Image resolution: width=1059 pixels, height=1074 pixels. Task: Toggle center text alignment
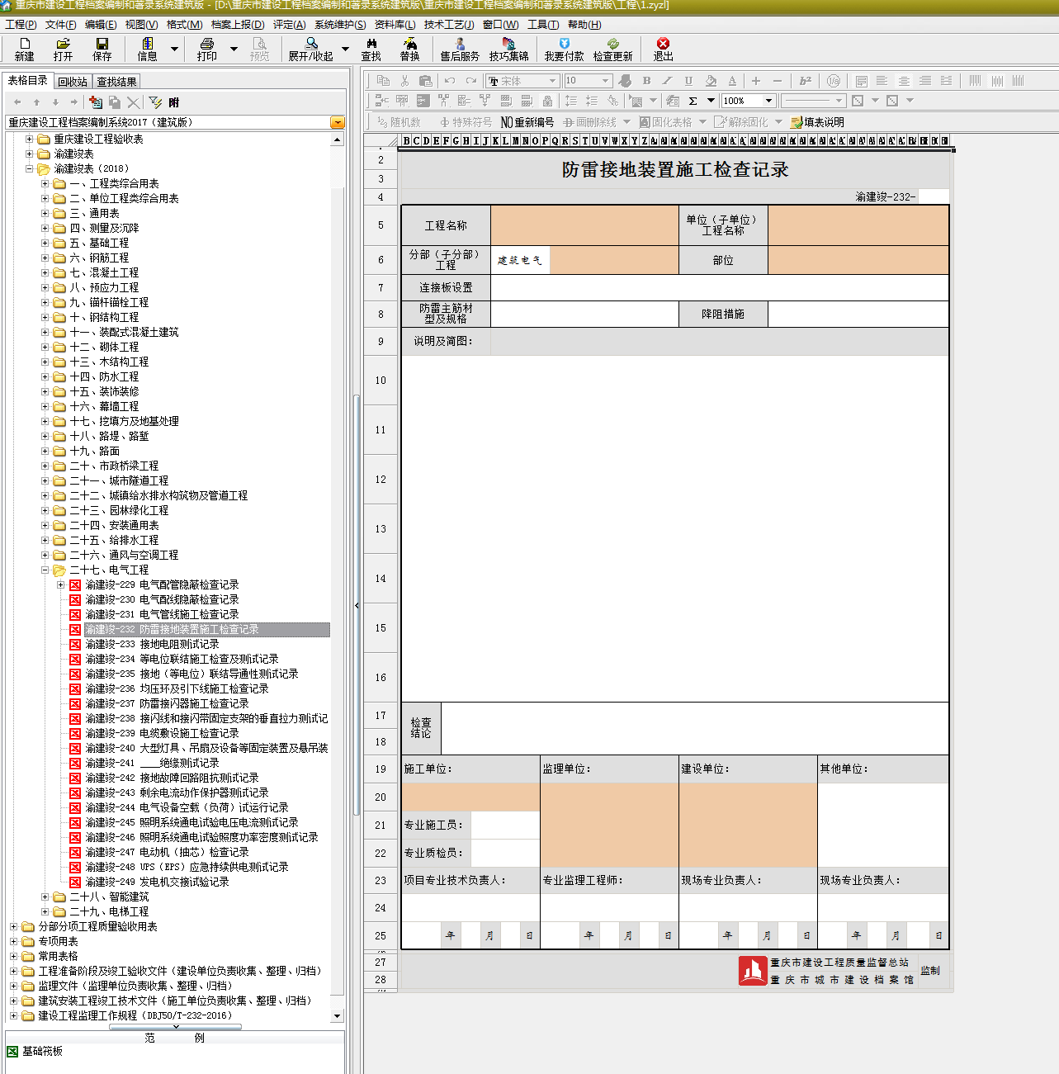point(904,81)
